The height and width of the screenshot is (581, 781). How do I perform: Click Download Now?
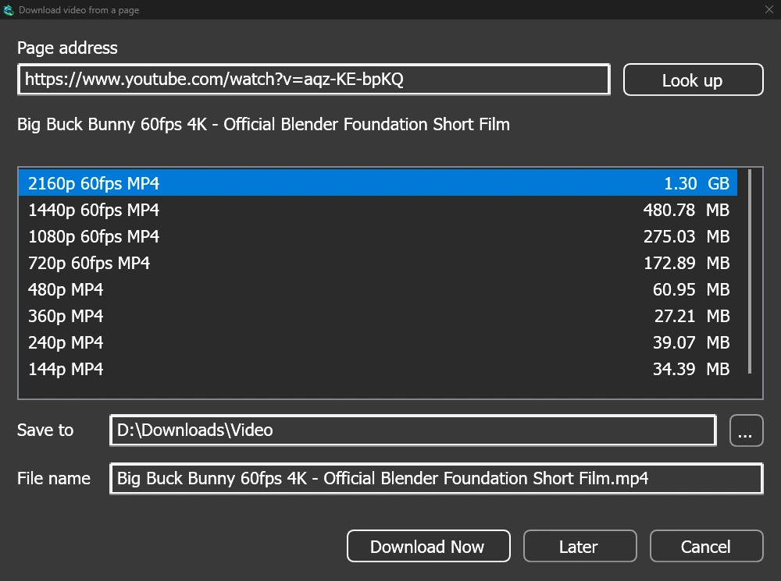[428, 546]
